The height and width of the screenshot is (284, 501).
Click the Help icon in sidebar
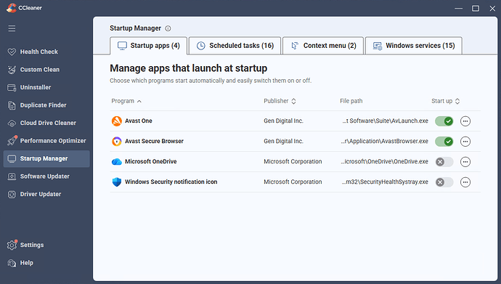[12, 263]
